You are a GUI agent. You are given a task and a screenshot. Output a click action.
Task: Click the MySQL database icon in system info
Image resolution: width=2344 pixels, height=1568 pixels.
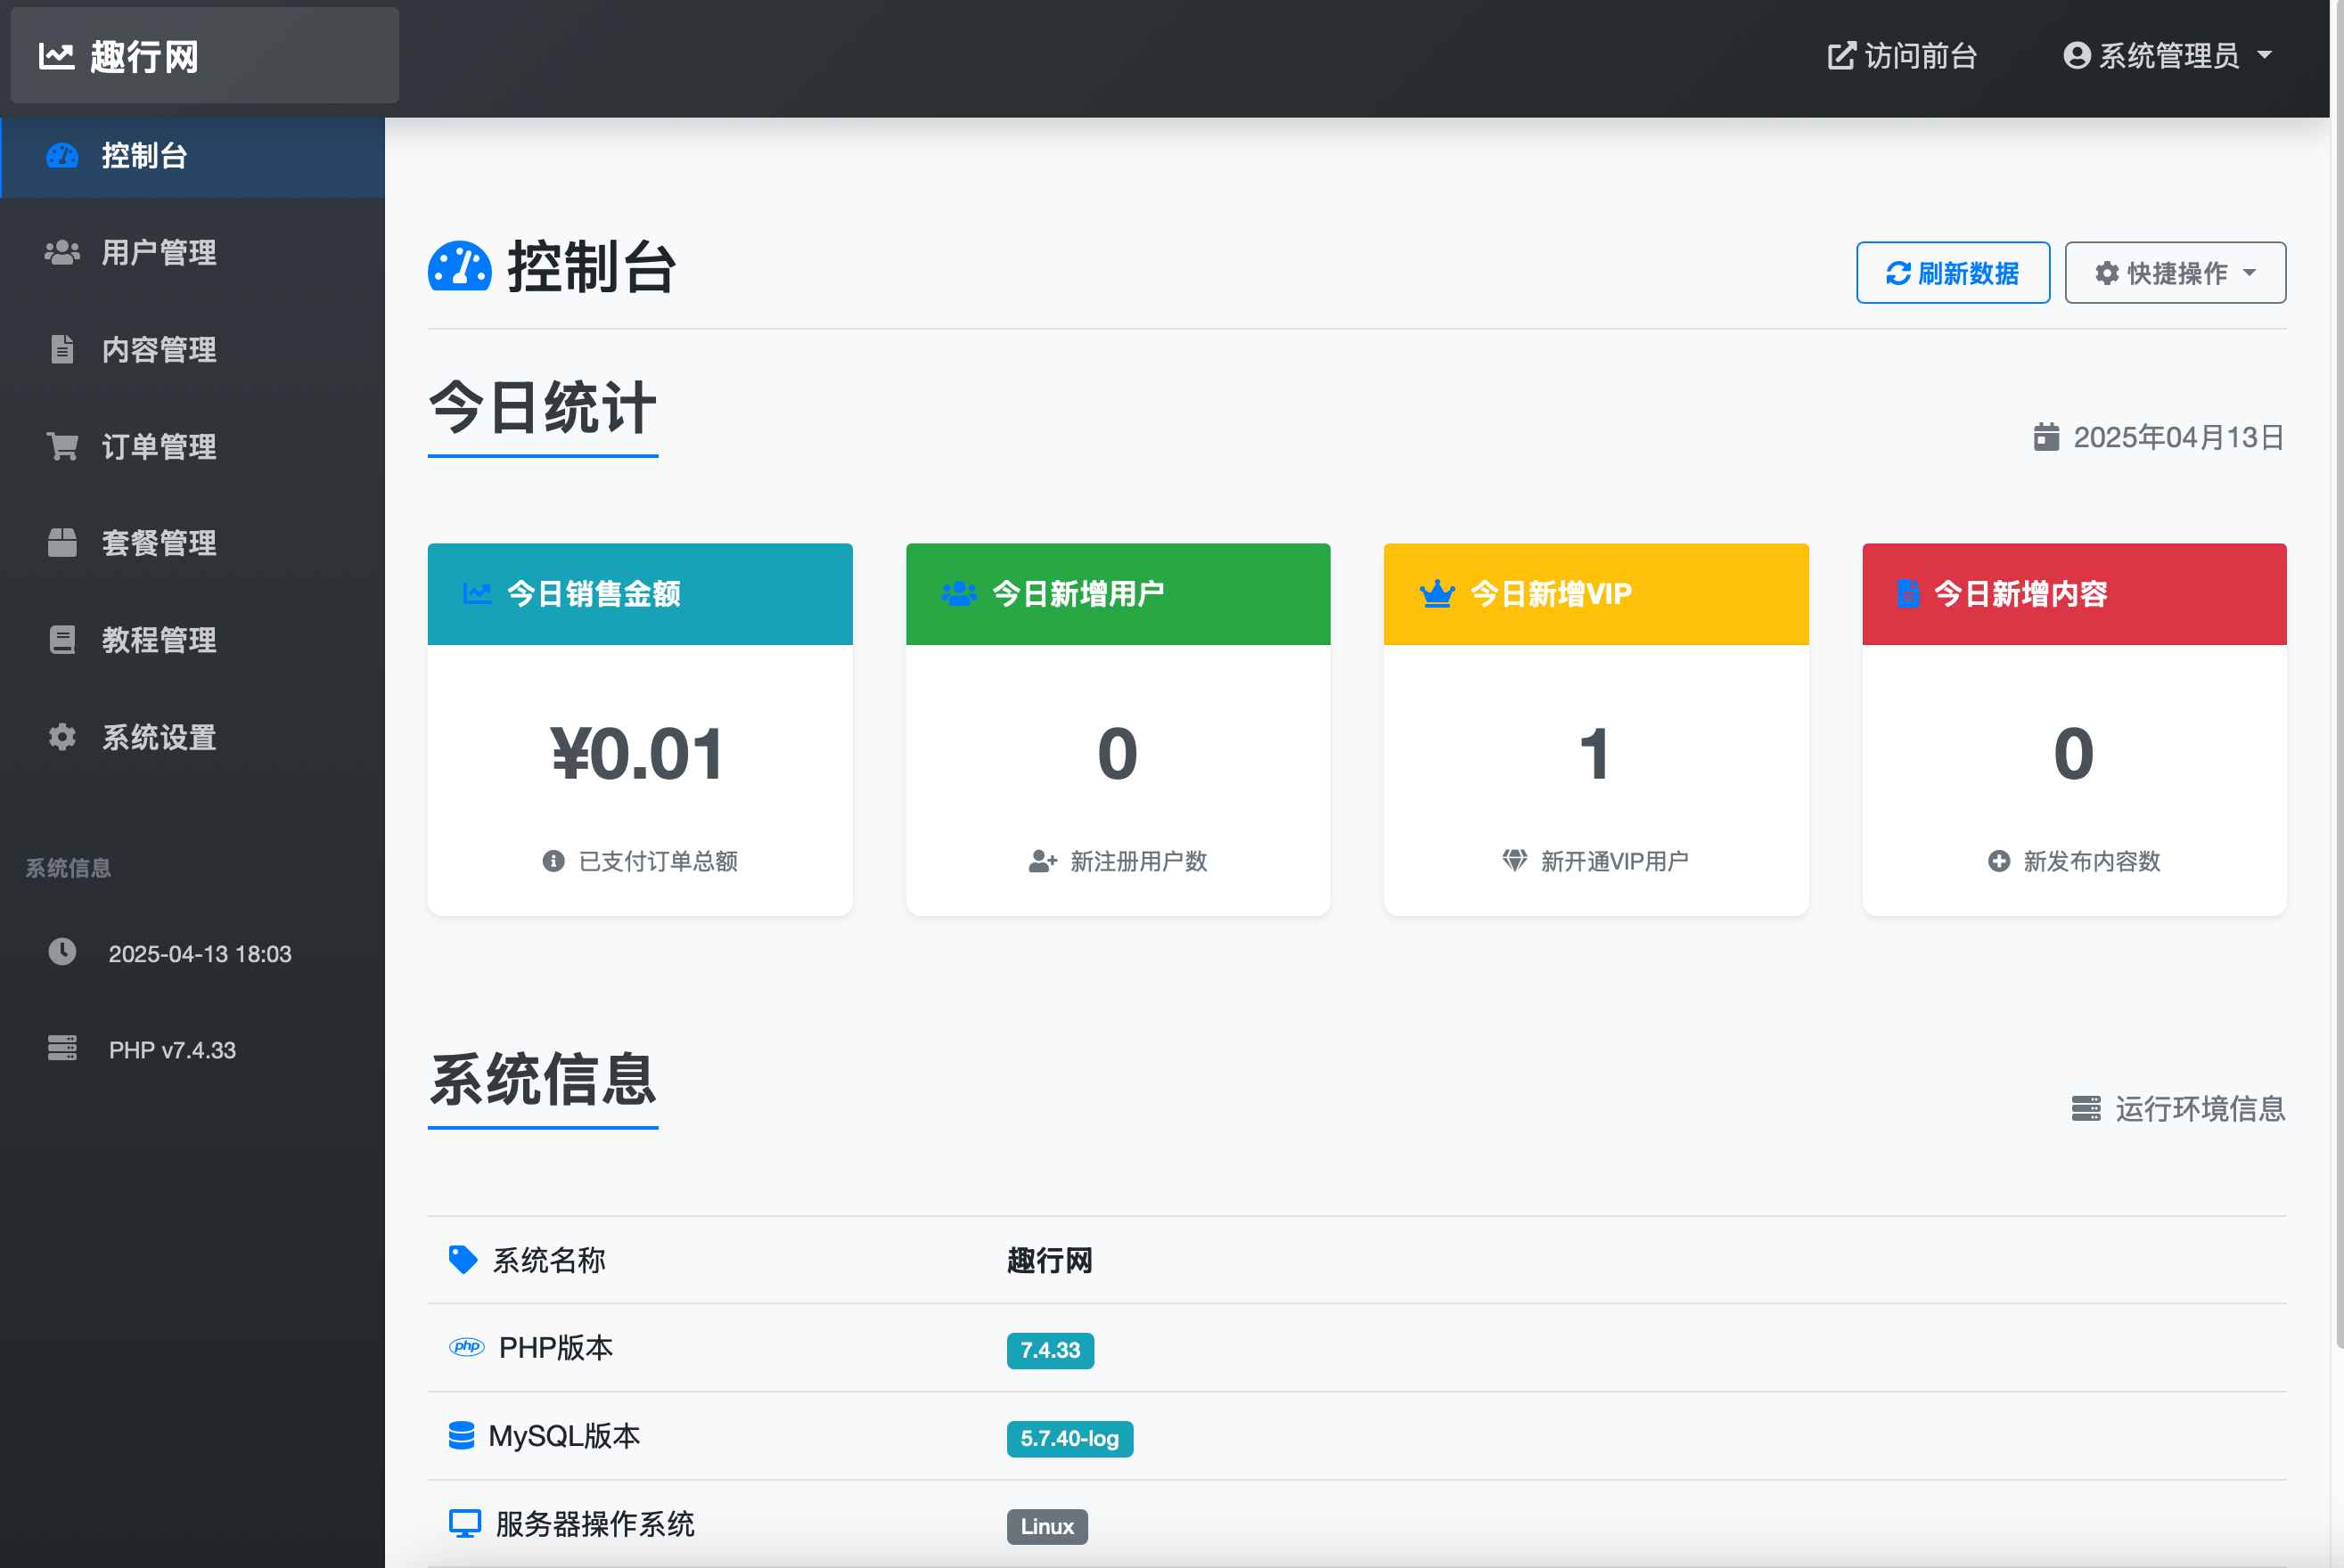[463, 1437]
